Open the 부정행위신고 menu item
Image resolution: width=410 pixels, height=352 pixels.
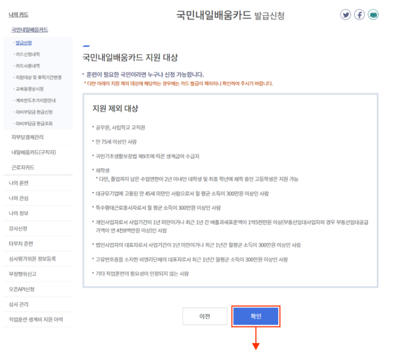[23, 274]
